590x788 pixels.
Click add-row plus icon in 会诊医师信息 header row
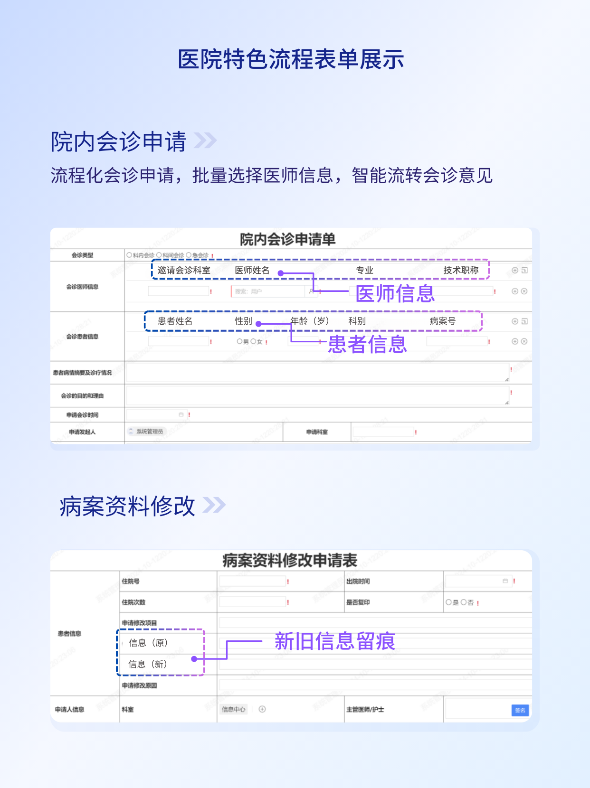tap(514, 270)
